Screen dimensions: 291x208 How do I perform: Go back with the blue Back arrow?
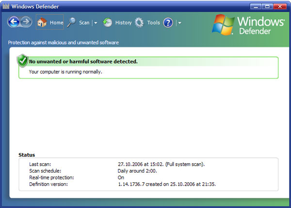[14, 22]
